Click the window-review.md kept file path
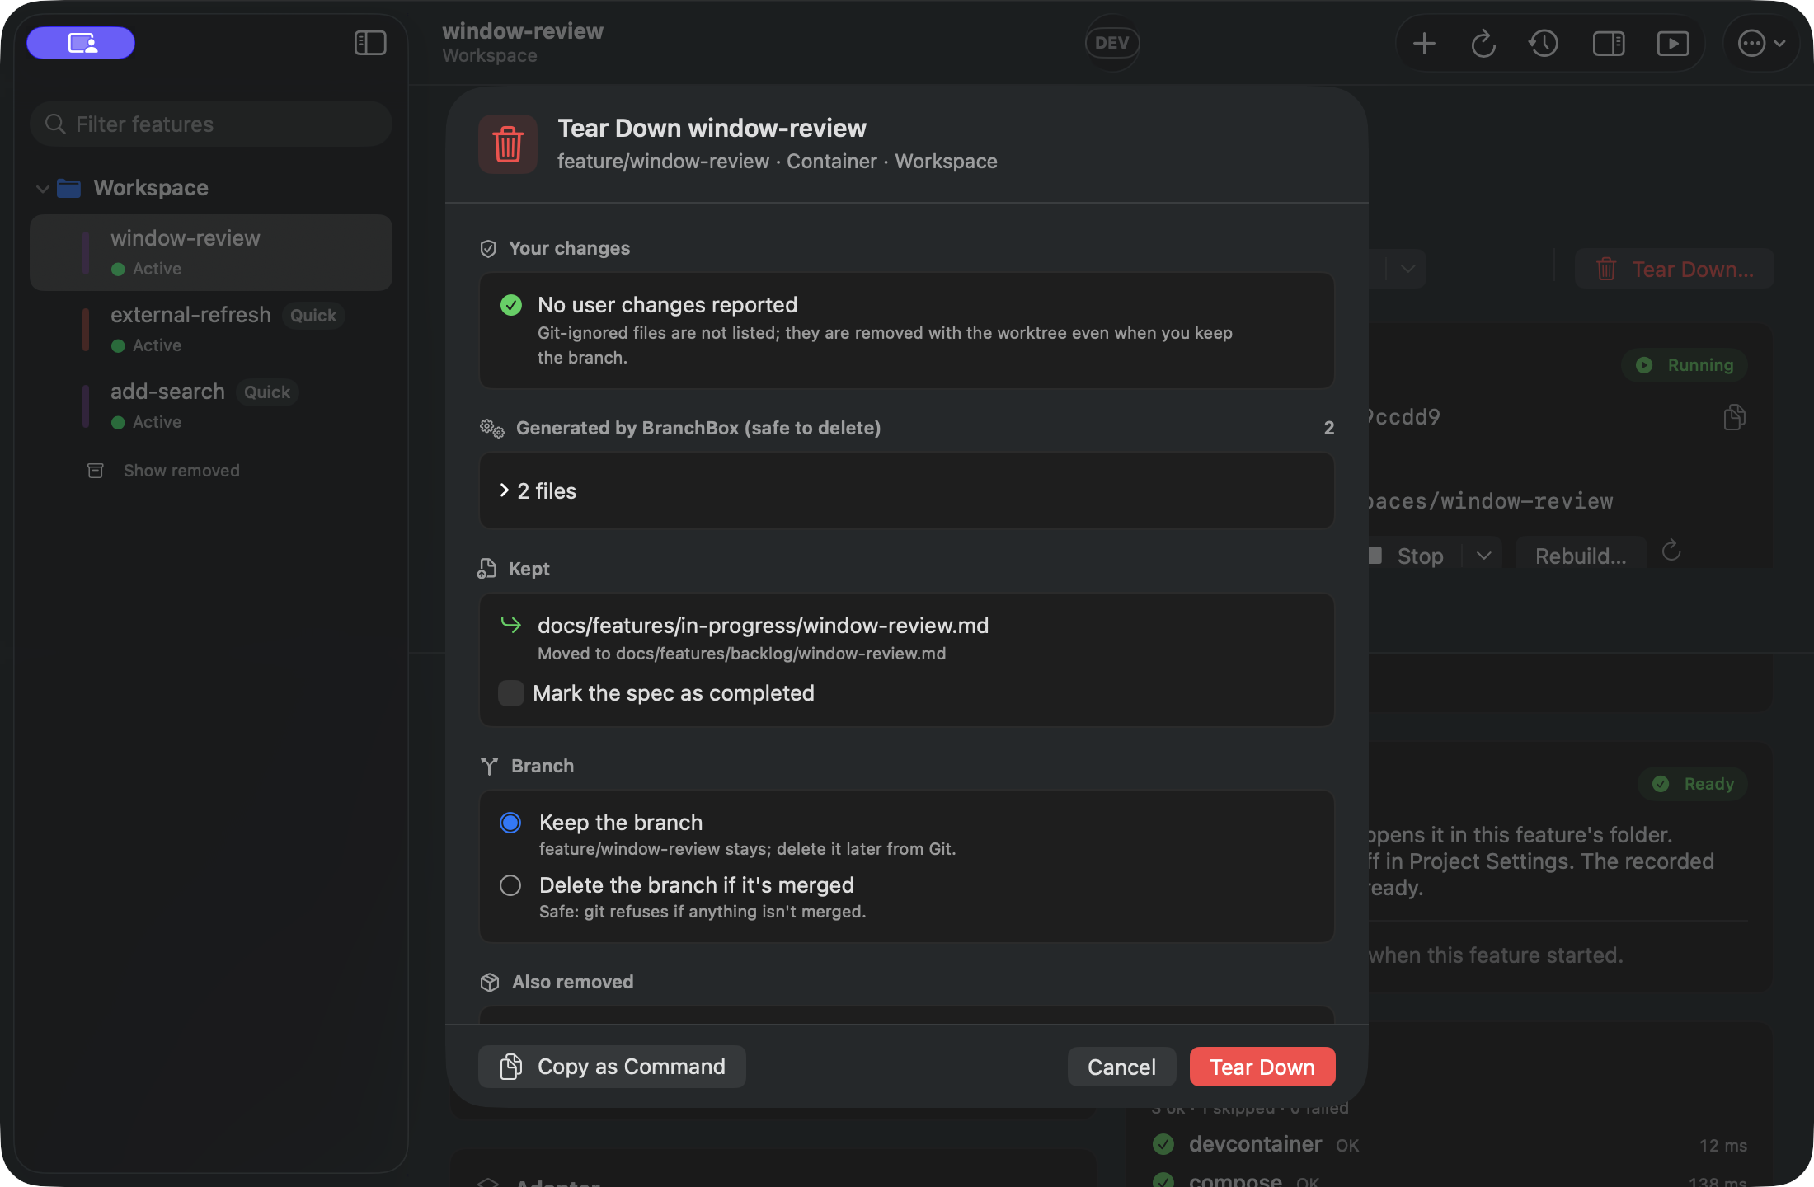Viewport: 1814px width, 1187px height. (764, 626)
